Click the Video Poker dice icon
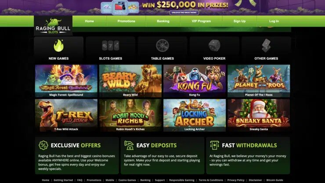The width and height of the screenshot is (325, 183). click(x=214, y=46)
